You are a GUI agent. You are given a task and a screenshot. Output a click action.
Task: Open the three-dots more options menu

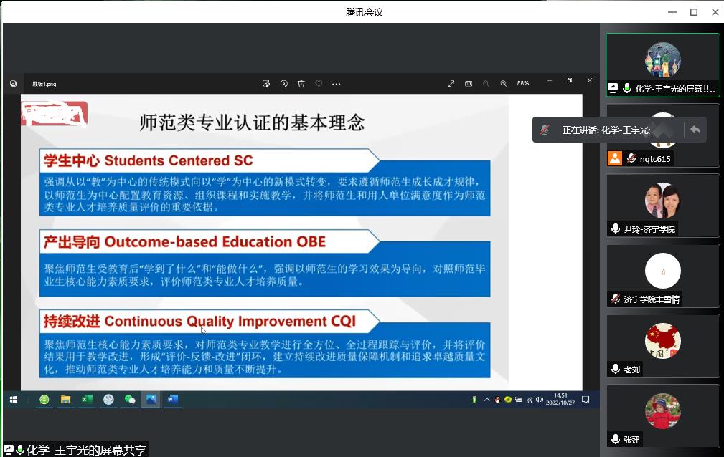(x=336, y=84)
